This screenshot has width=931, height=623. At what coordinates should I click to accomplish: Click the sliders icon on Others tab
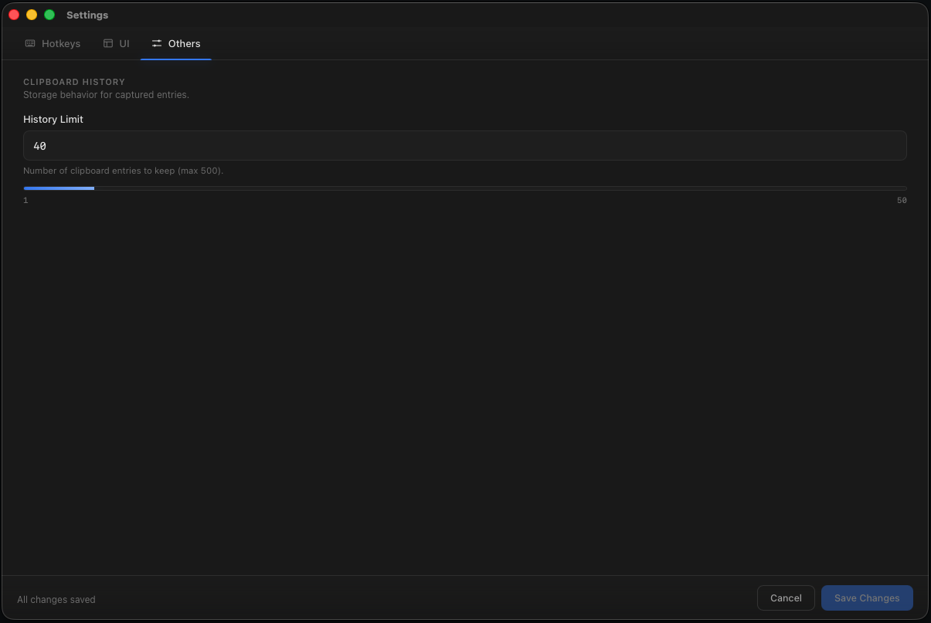157,44
